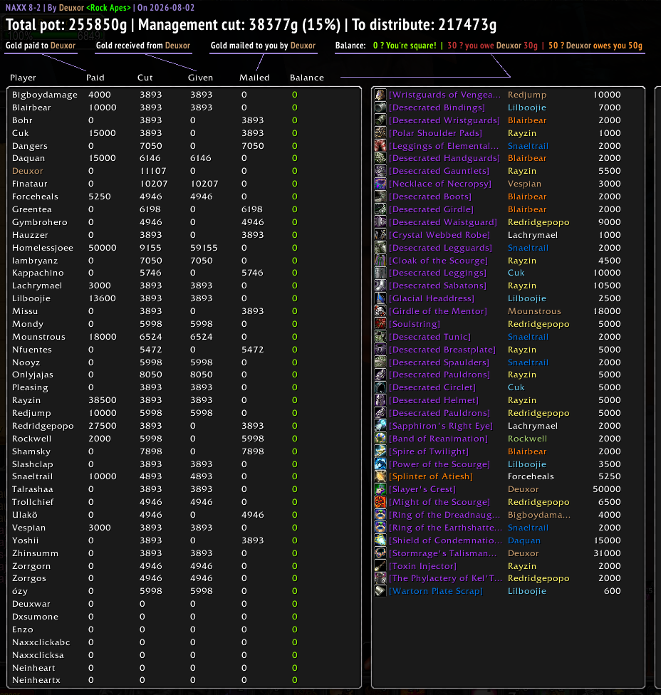Click the Spire of Twilight icon
The height and width of the screenshot is (695, 661).
(380, 451)
